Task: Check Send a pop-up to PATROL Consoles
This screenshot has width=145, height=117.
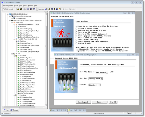Action: point(76,36)
